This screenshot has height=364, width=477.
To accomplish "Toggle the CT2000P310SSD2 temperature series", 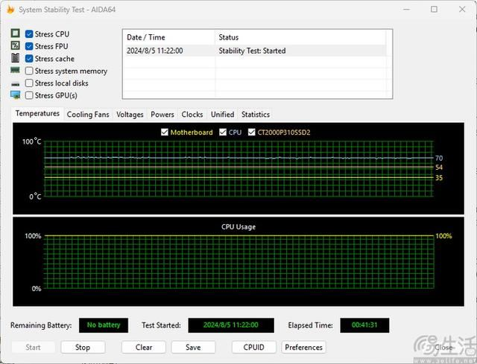I will (253, 132).
